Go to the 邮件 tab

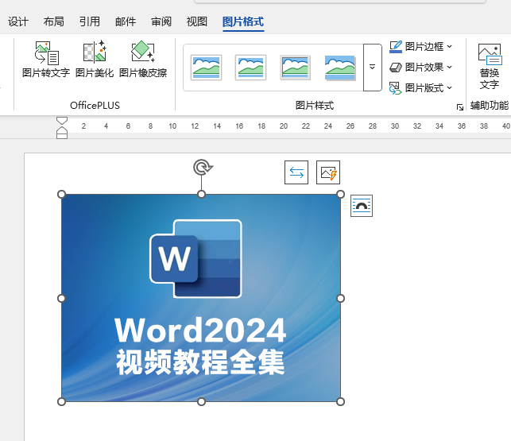tap(126, 21)
